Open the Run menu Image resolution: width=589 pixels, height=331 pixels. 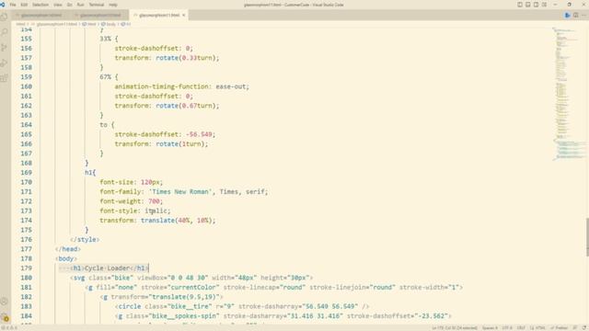pos(80,5)
